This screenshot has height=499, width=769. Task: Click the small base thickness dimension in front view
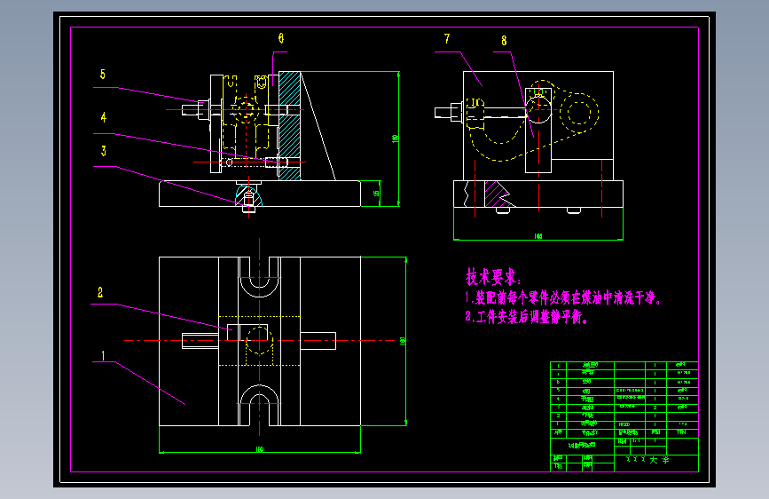coord(376,194)
